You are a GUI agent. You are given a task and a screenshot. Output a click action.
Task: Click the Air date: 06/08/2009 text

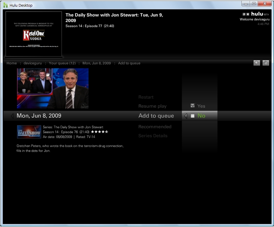[x=58, y=137]
